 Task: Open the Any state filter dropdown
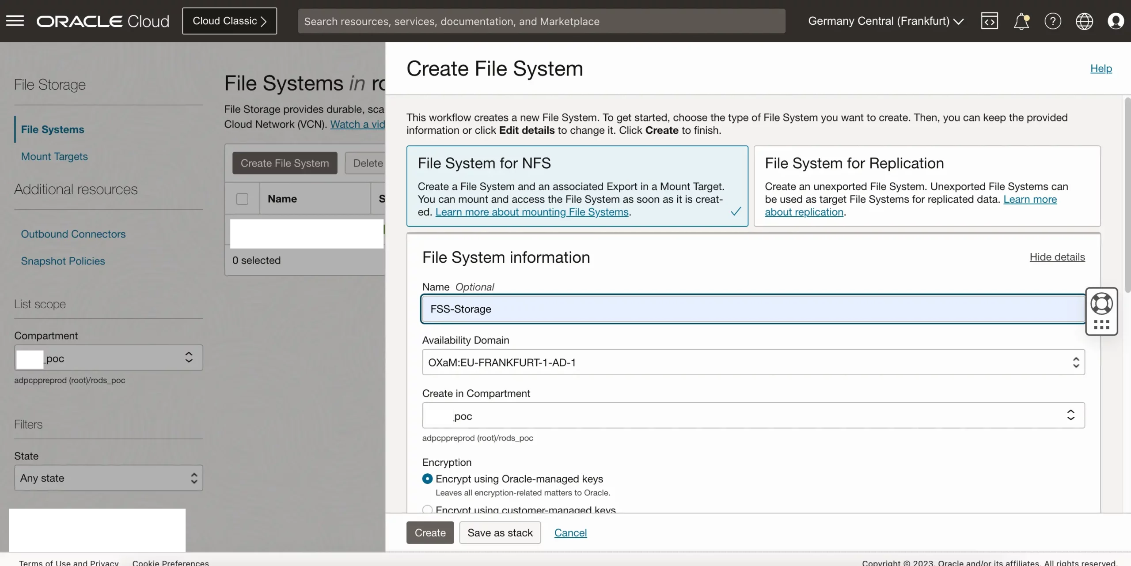pyautogui.click(x=108, y=478)
